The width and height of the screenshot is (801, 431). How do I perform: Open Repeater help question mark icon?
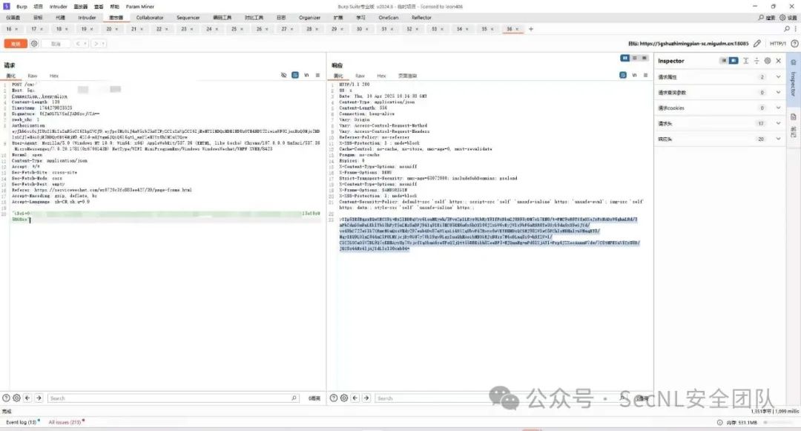pos(794,44)
